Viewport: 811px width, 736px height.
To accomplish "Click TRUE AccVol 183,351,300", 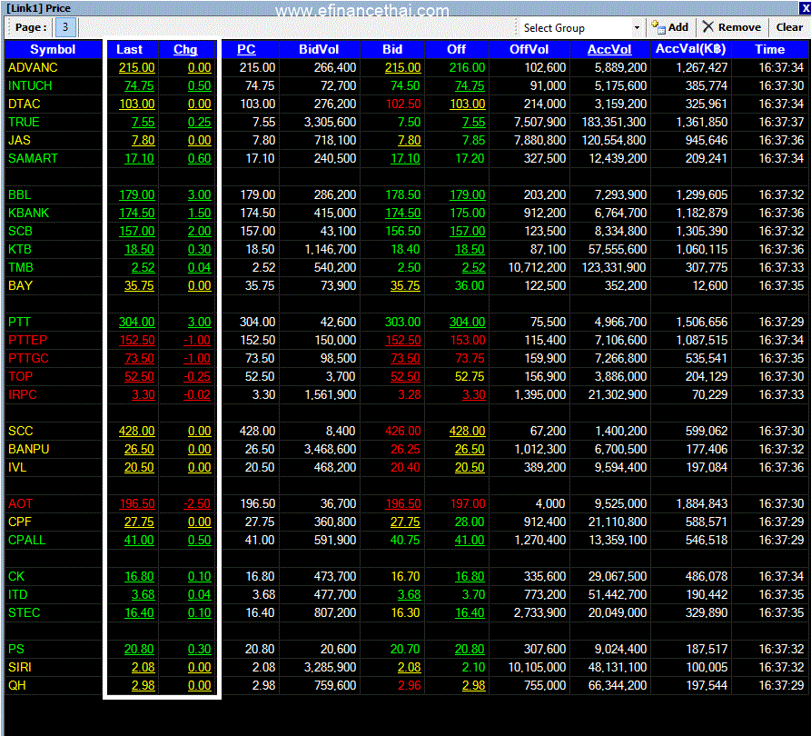I will (x=613, y=122).
